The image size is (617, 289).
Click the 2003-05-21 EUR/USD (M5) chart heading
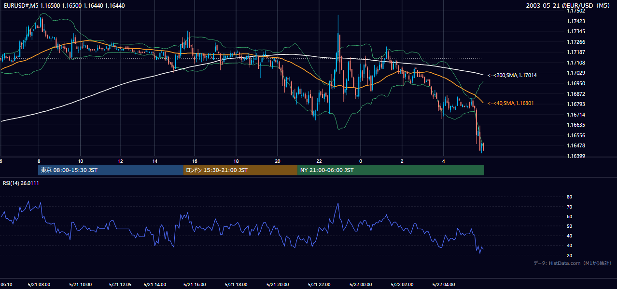click(x=568, y=5)
